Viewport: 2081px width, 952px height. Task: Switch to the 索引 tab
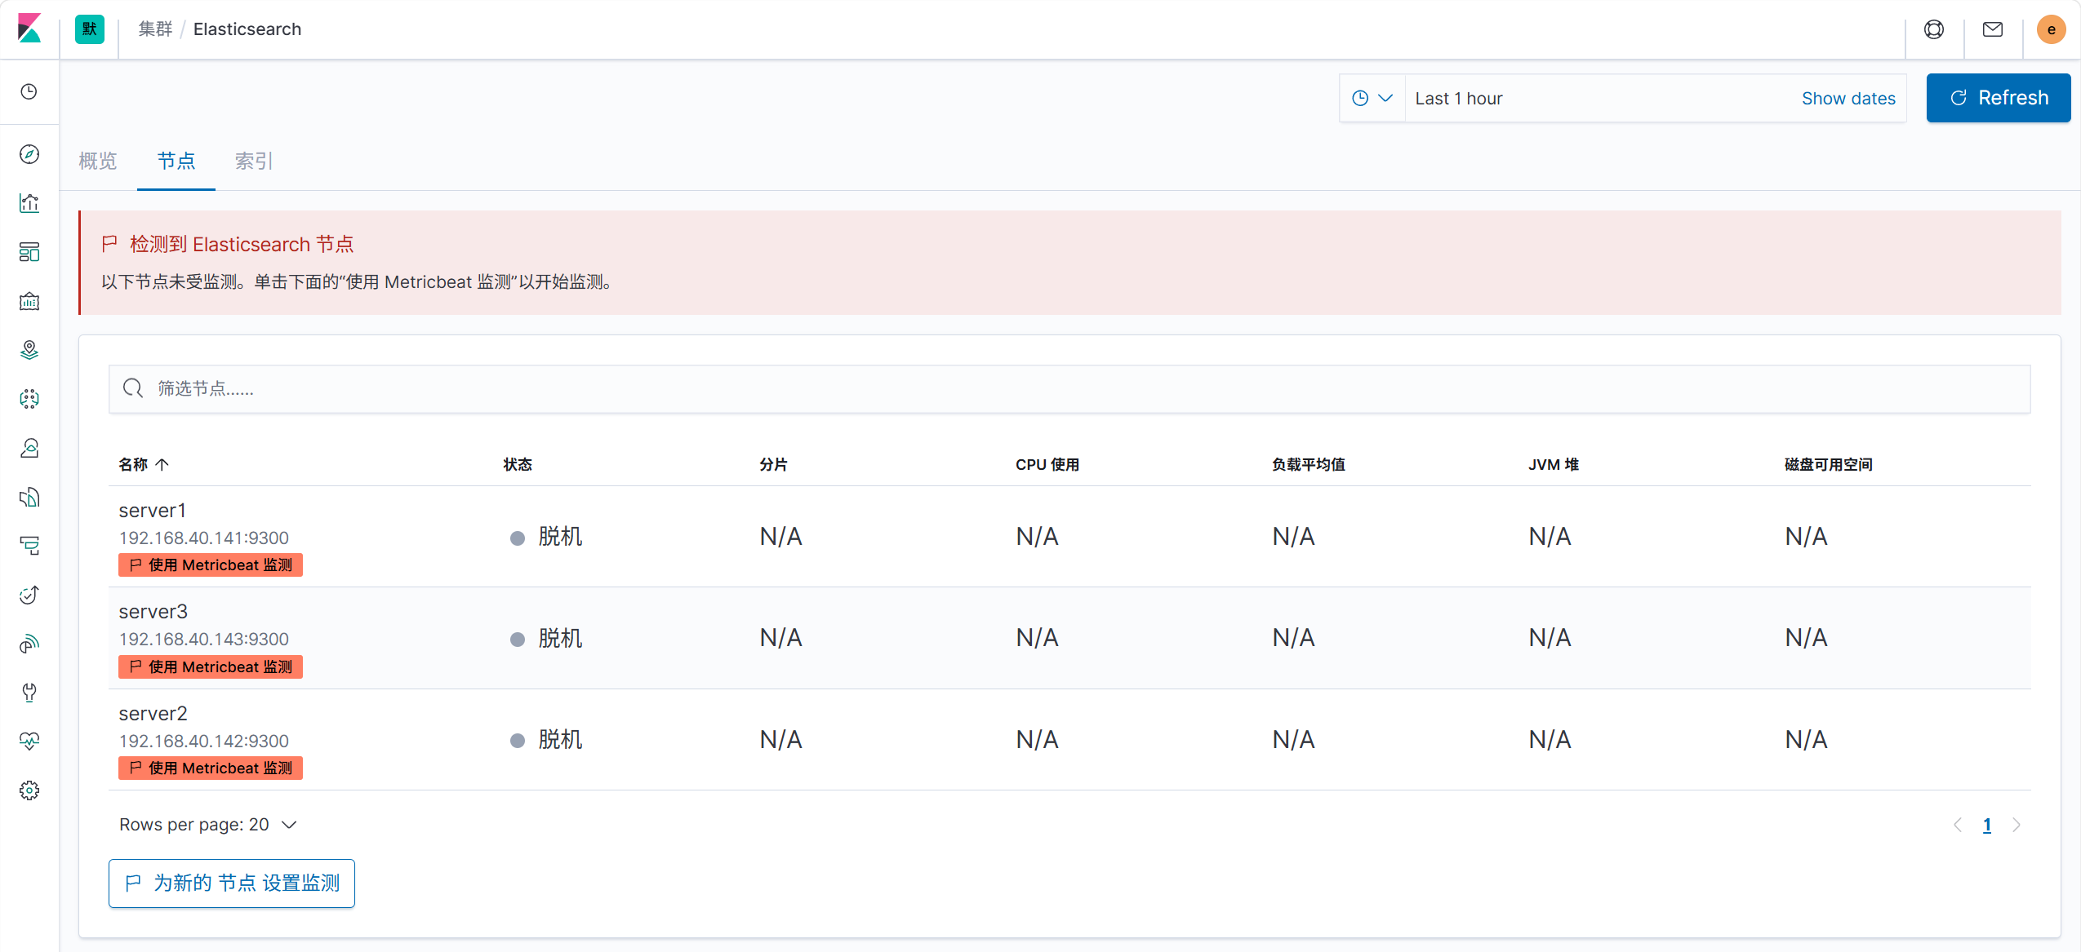point(254,161)
